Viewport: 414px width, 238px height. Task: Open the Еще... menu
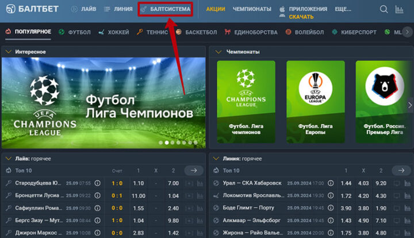coord(343,9)
